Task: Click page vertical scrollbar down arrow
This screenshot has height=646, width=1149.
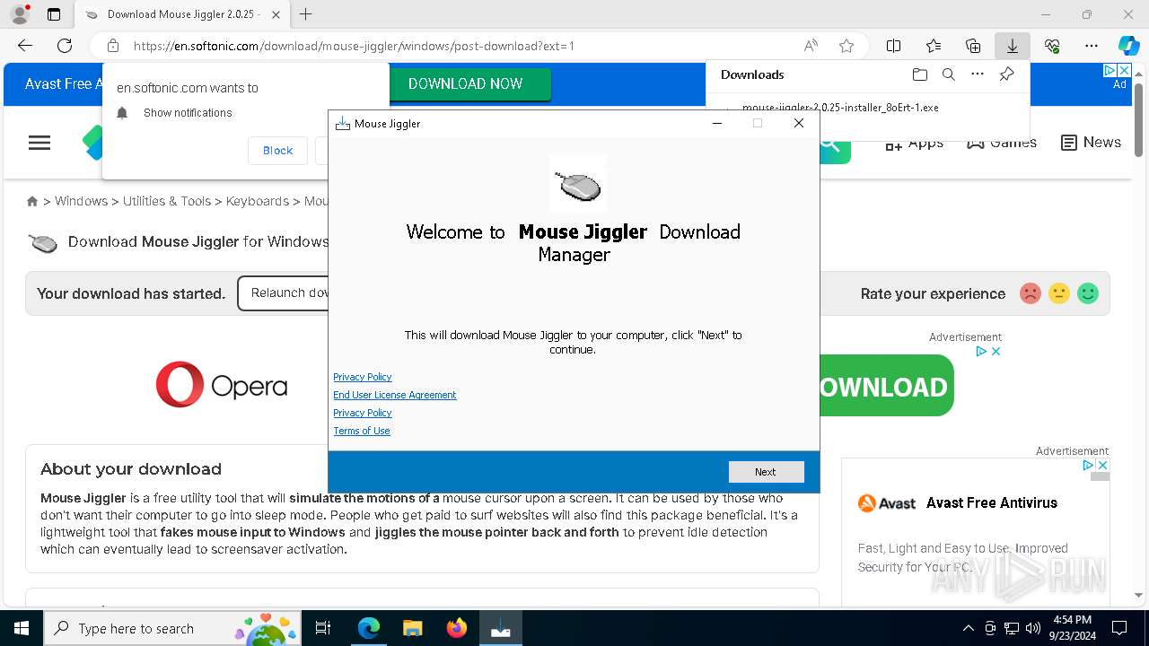Action: pos(1138,594)
